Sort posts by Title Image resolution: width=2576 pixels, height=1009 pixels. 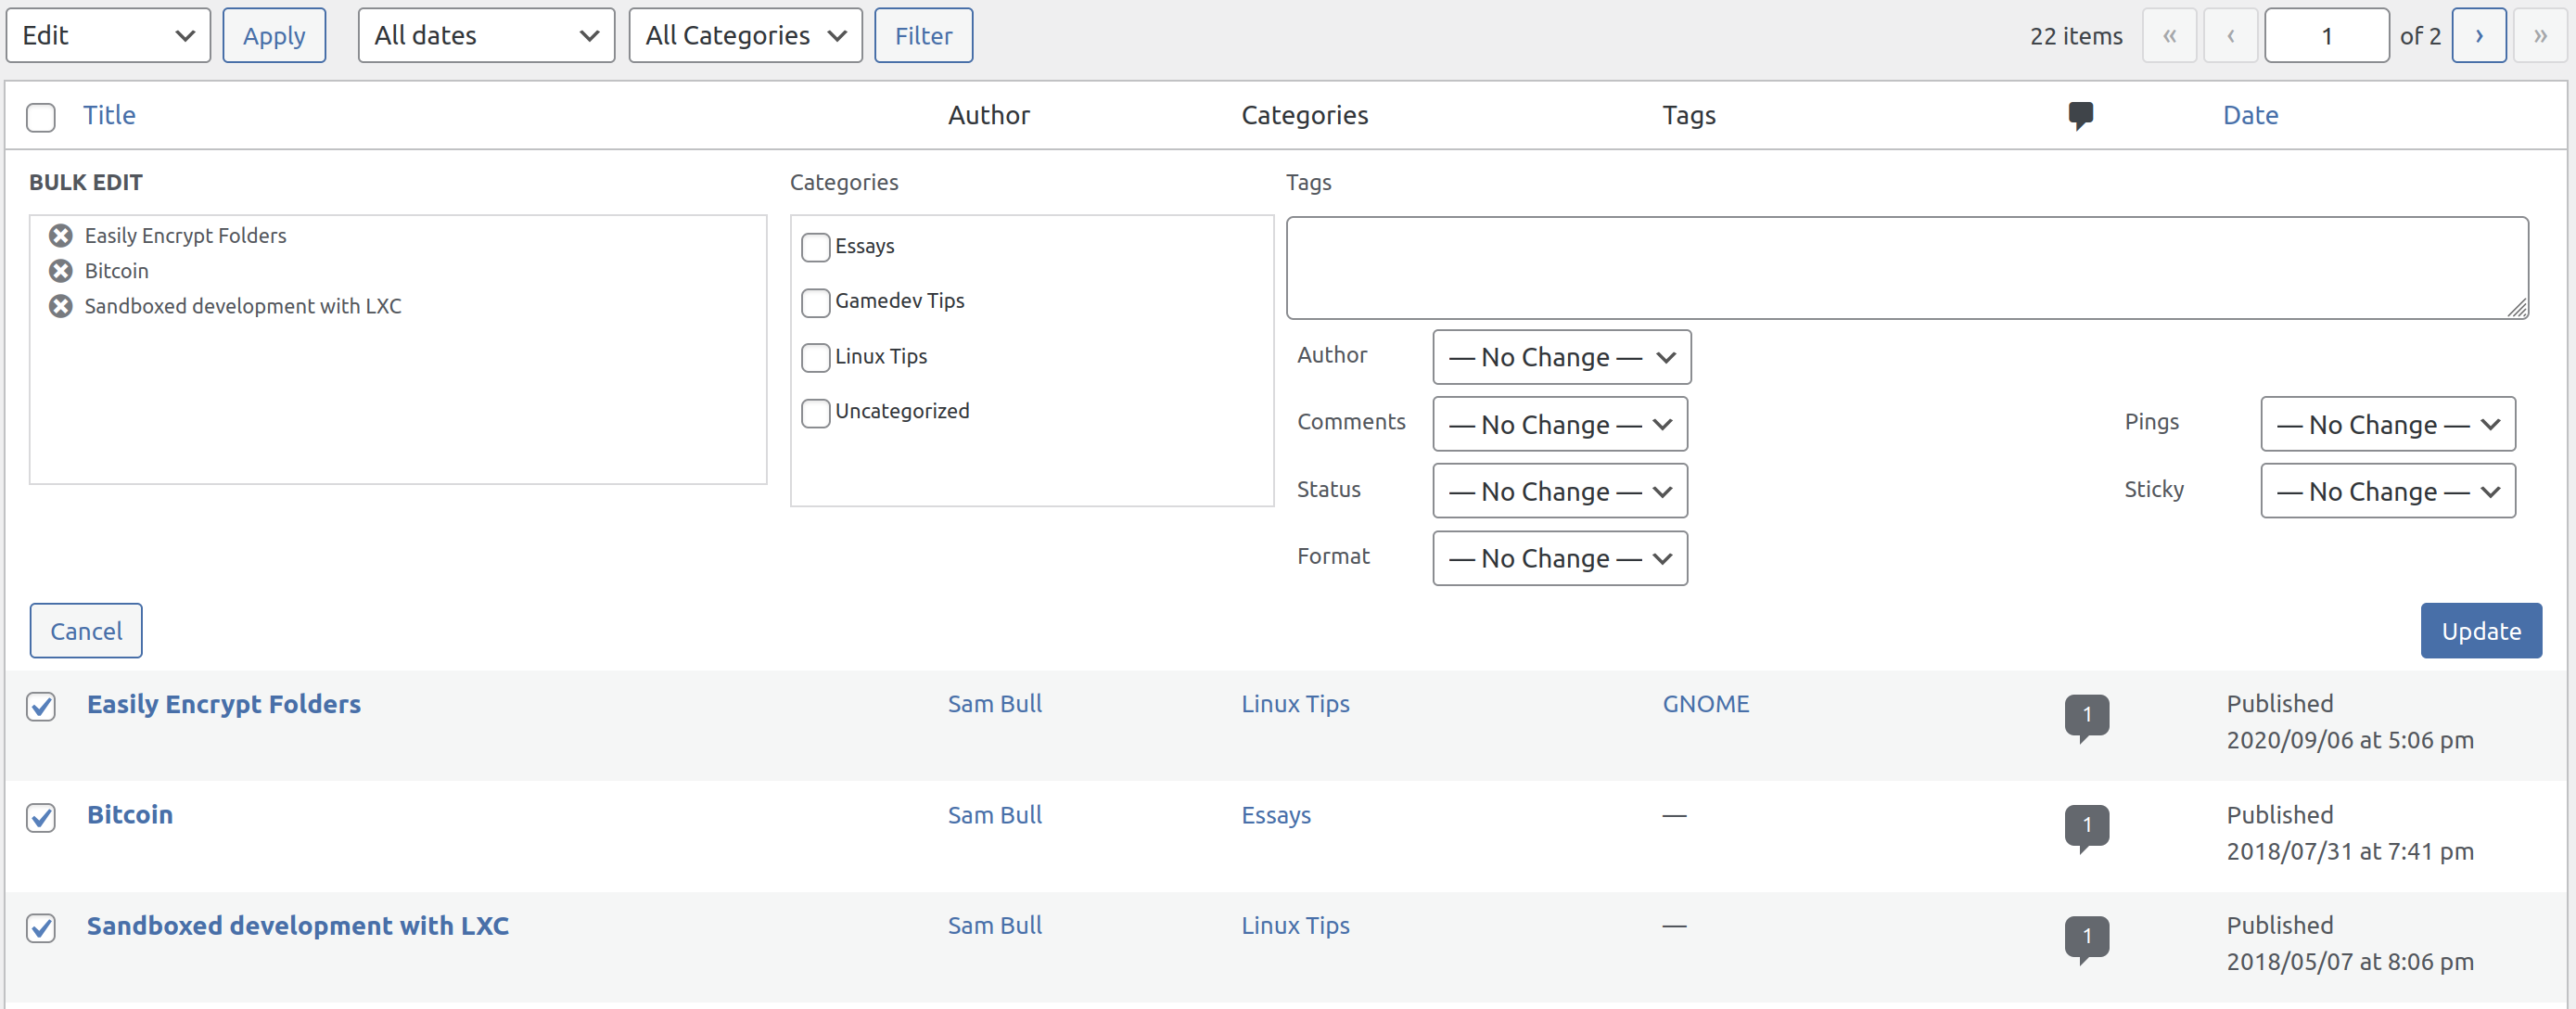click(x=109, y=115)
